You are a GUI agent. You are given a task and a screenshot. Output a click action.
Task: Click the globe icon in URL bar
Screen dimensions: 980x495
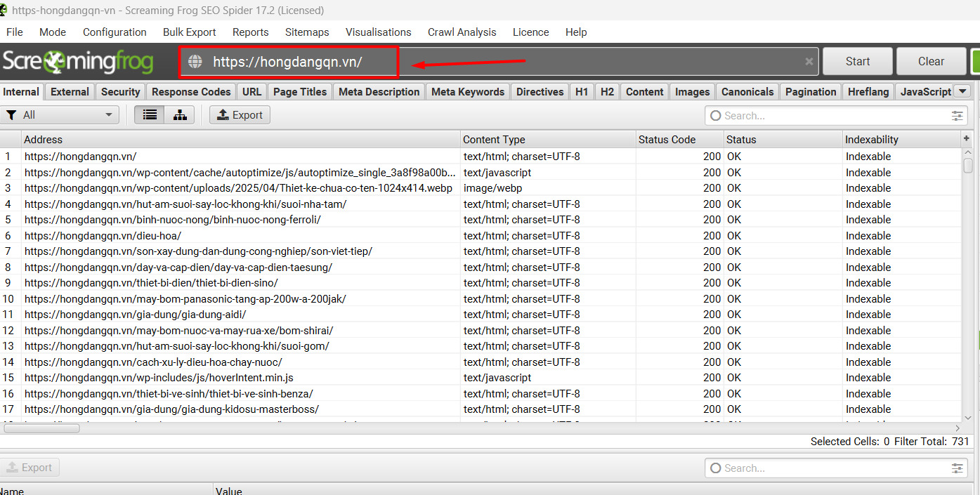(x=196, y=62)
